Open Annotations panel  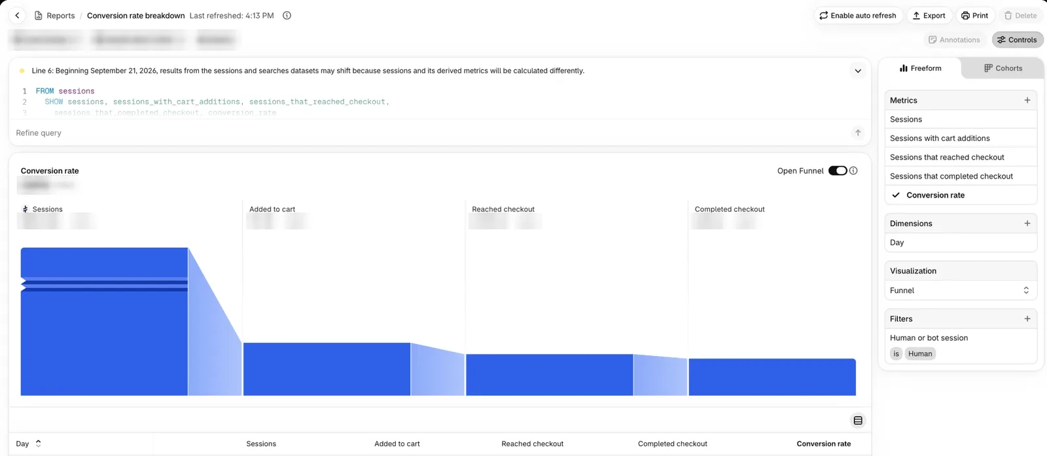tap(954, 40)
